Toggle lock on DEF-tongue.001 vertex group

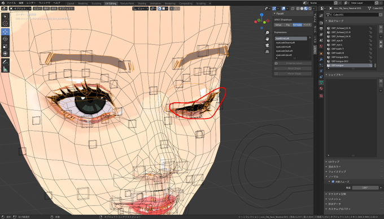pos(370,57)
